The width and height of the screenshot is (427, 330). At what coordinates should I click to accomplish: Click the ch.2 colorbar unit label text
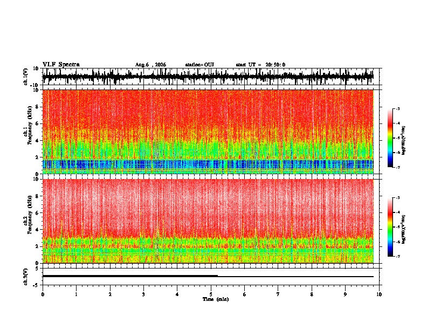click(x=404, y=229)
